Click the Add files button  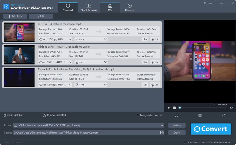point(15,16)
